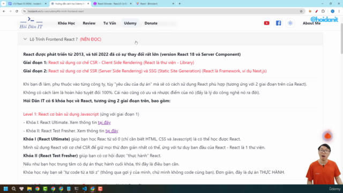Viewport: 343px width, 193px height.
Task: Click the browser forward arrow
Action: point(10,11)
